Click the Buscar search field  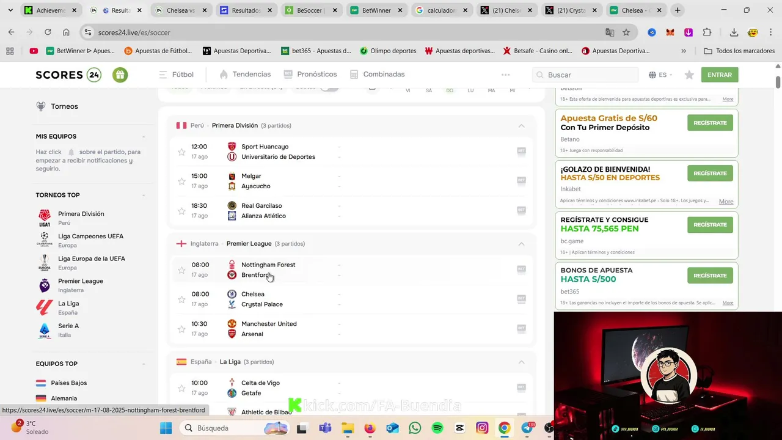[585, 75]
